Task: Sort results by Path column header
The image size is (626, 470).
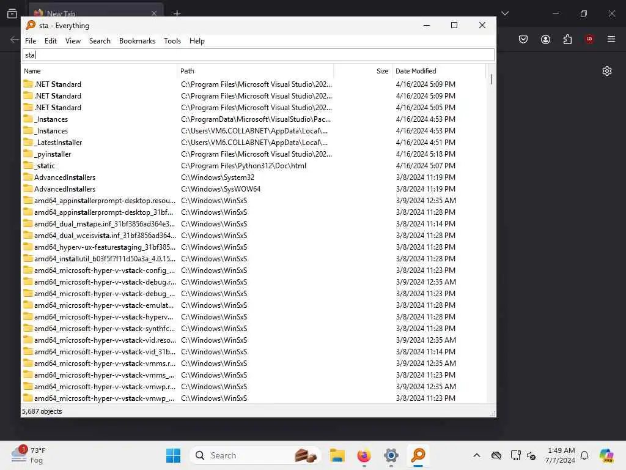Action: (x=255, y=71)
